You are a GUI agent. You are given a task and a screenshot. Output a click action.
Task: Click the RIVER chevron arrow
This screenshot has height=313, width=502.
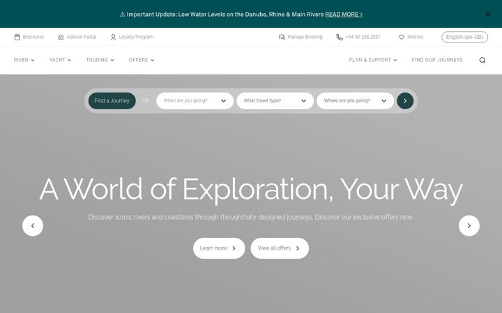[33, 60]
